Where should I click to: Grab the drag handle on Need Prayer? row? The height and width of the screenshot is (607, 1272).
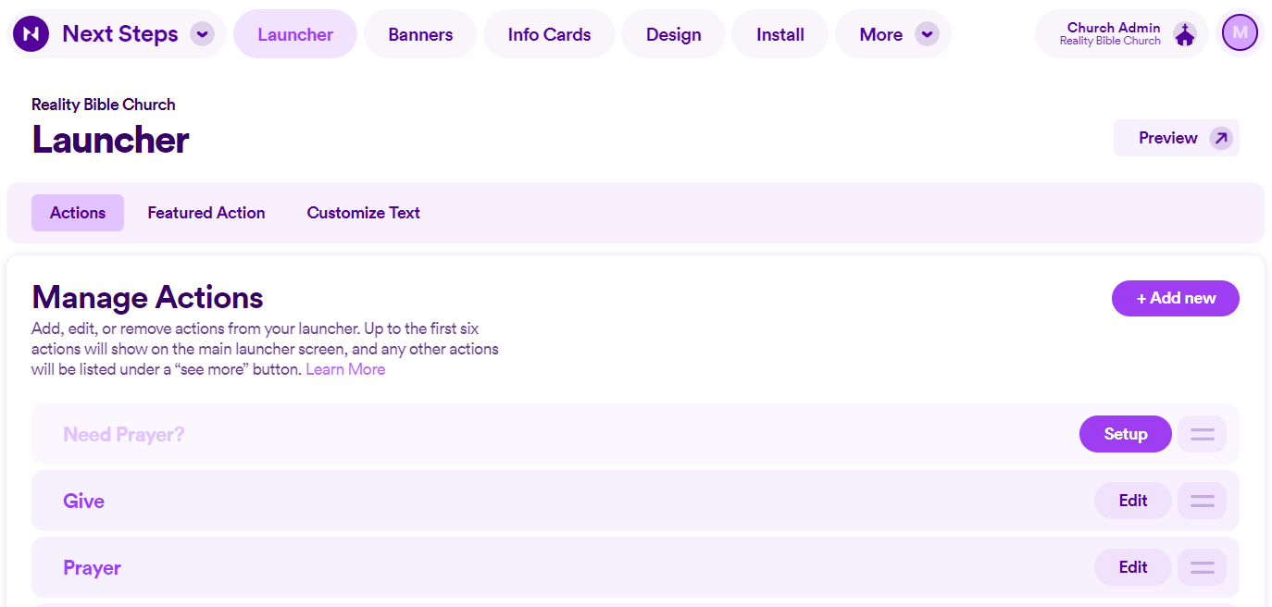click(x=1202, y=433)
